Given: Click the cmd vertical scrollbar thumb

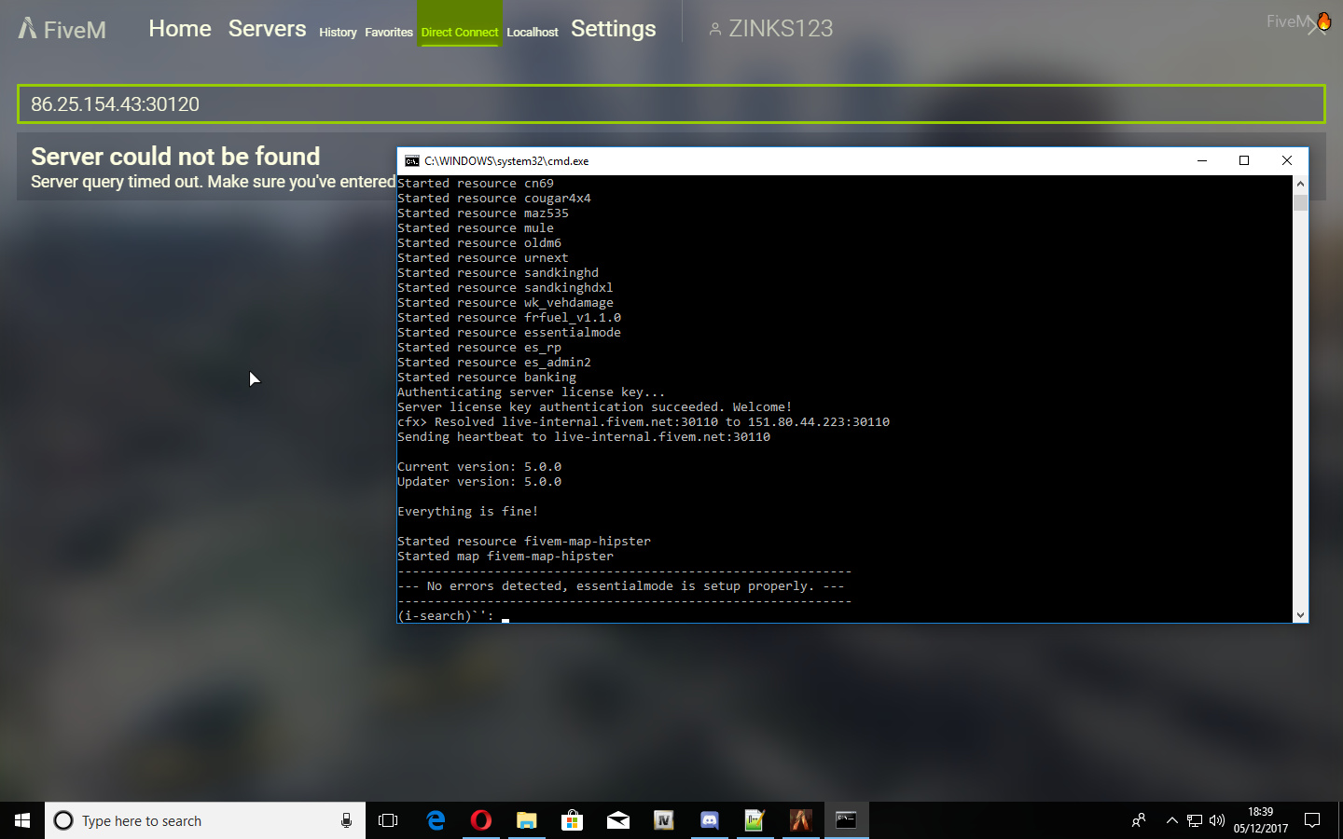Looking at the screenshot, I should (1300, 202).
